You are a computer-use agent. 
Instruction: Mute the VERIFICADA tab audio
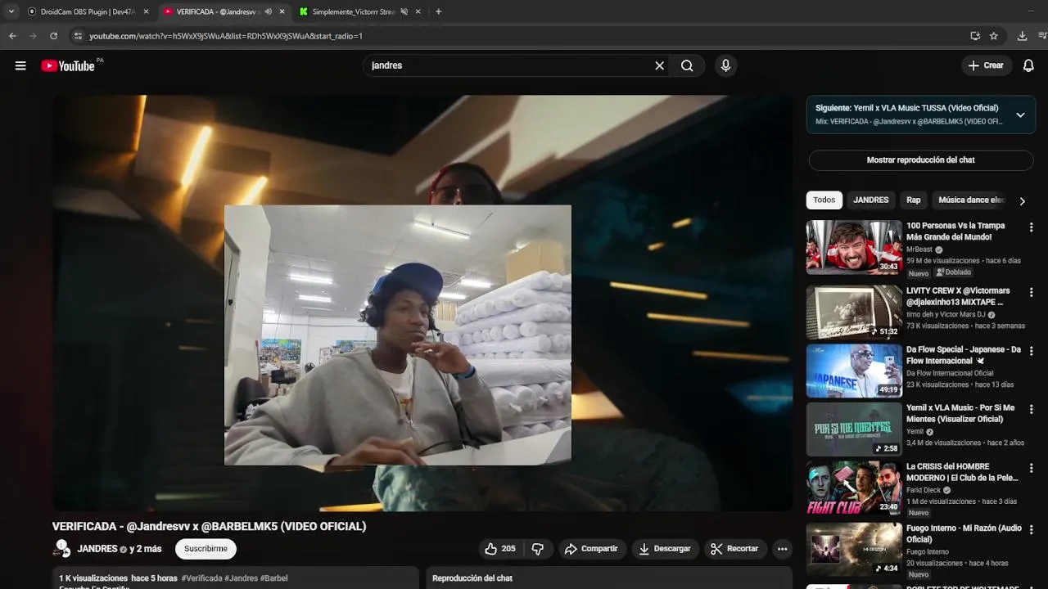coord(268,11)
